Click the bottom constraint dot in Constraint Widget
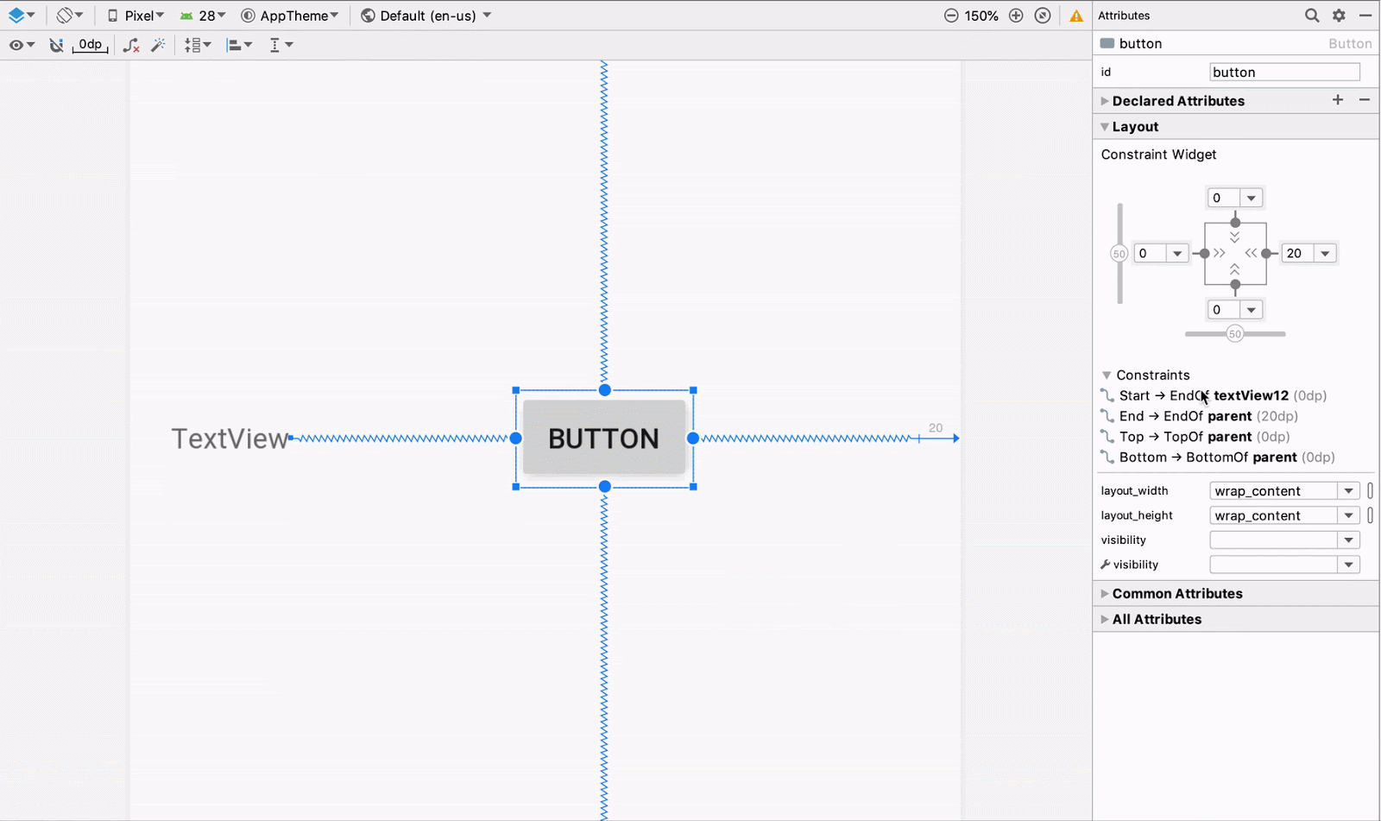 coord(1235,284)
